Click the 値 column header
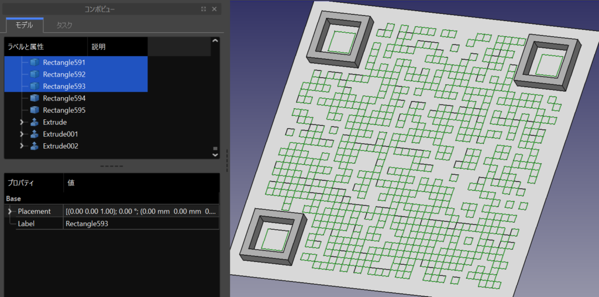Image resolution: width=599 pixels, height=297 pixels. [142, 183]
